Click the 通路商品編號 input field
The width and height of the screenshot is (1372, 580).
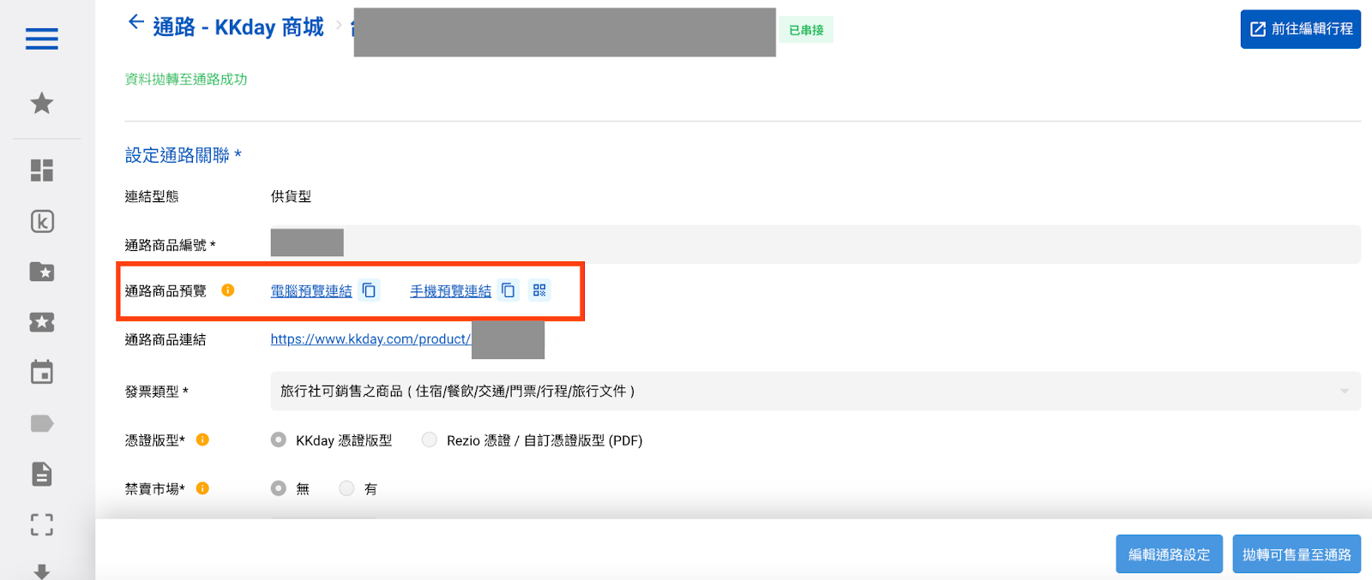pyautogui.click(x=815, y=244)
